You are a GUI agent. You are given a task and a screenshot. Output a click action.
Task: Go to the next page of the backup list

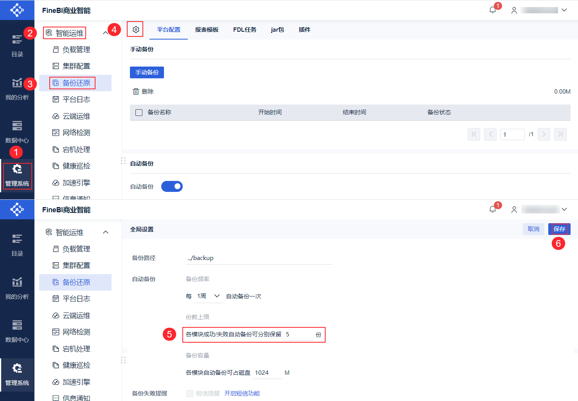tap(544, 134)
